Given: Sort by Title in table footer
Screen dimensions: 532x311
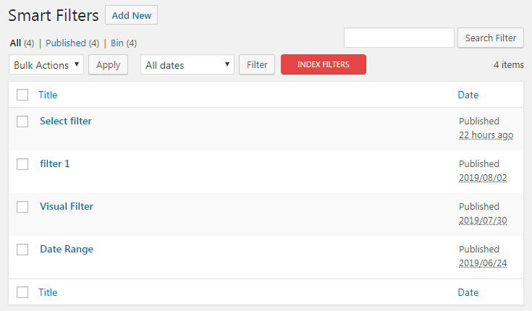Looking at the screenshot, I should pos(48,292).
